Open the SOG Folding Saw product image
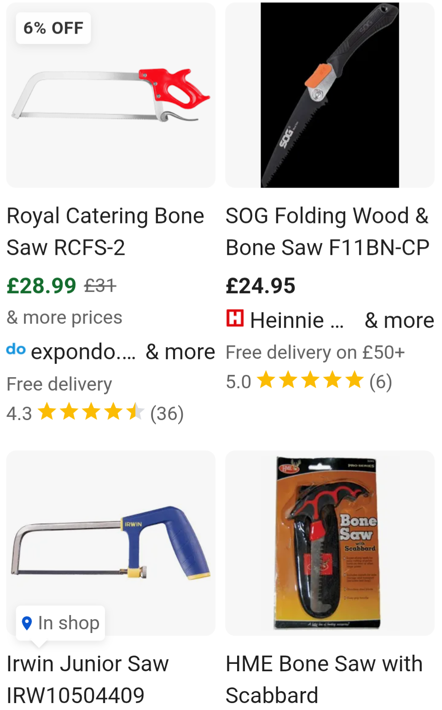The width and height of the screenshot is (442, 710). pos(330,95)
